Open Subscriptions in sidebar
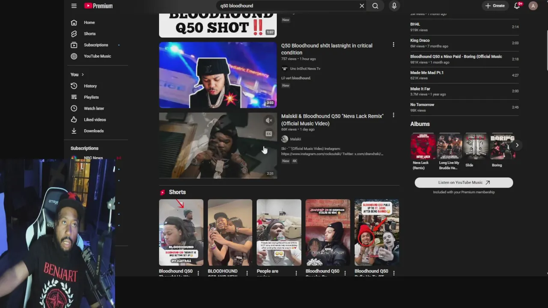The height and width of the screenshot is (308, 548). [x=96, y=45]
